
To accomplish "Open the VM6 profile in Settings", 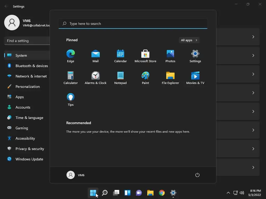I will tap(27, 23).
